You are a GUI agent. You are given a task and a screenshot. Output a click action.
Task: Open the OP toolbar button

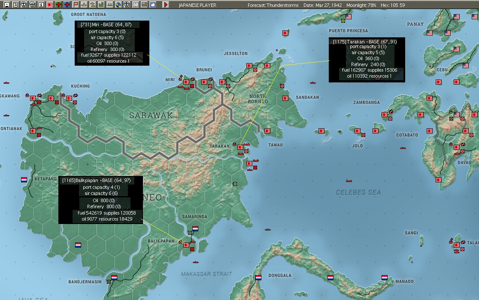click(136, 5)
